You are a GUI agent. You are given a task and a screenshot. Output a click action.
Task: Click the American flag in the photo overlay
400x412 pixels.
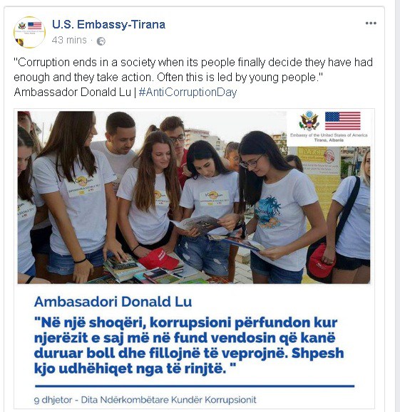pyautogui.click(x=342, y=121)
